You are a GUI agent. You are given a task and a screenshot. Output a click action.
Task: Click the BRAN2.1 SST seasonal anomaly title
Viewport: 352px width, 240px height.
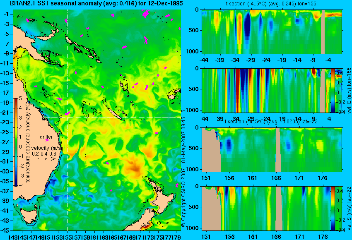pos(96,3)
